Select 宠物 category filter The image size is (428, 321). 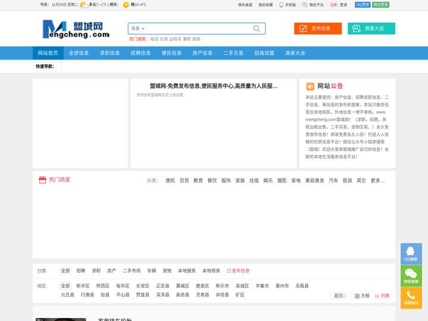pos(167,271)
